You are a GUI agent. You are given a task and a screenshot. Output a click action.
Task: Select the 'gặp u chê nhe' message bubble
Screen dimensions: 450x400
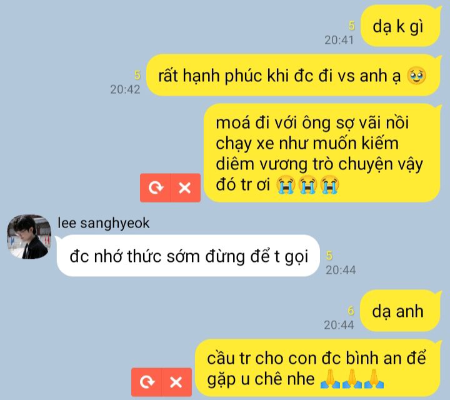tap(317, 368)
